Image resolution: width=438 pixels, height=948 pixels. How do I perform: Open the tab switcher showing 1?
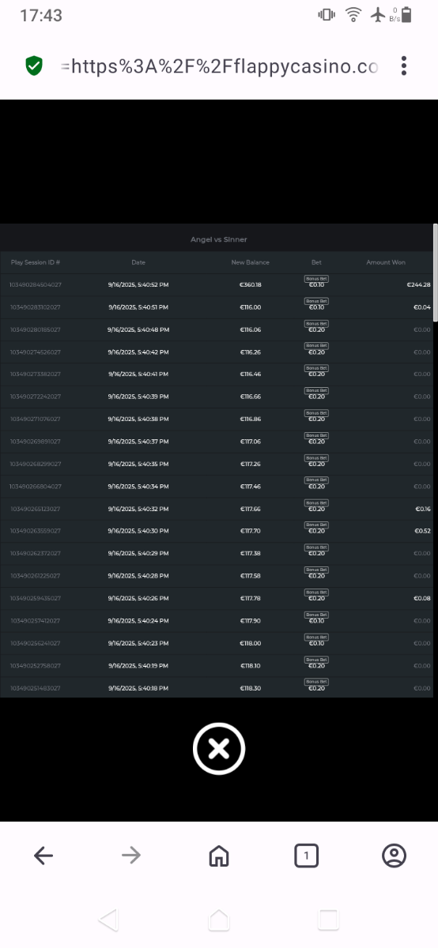tap(306, 855)
